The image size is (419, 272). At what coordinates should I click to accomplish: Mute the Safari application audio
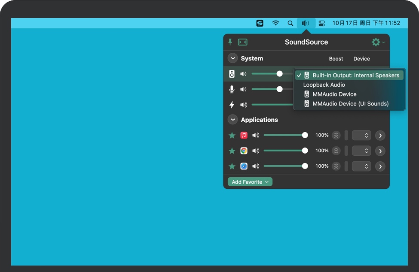tap(256, 166)
